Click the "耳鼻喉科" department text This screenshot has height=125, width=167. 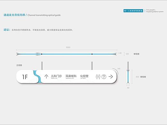point(71,76)
